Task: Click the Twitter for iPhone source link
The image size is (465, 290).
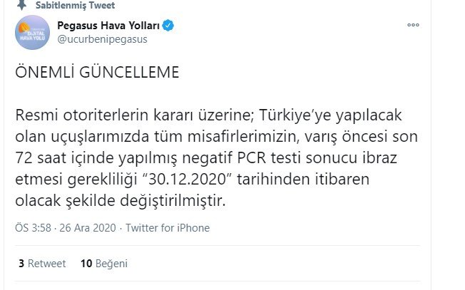Action: (168, 228)
